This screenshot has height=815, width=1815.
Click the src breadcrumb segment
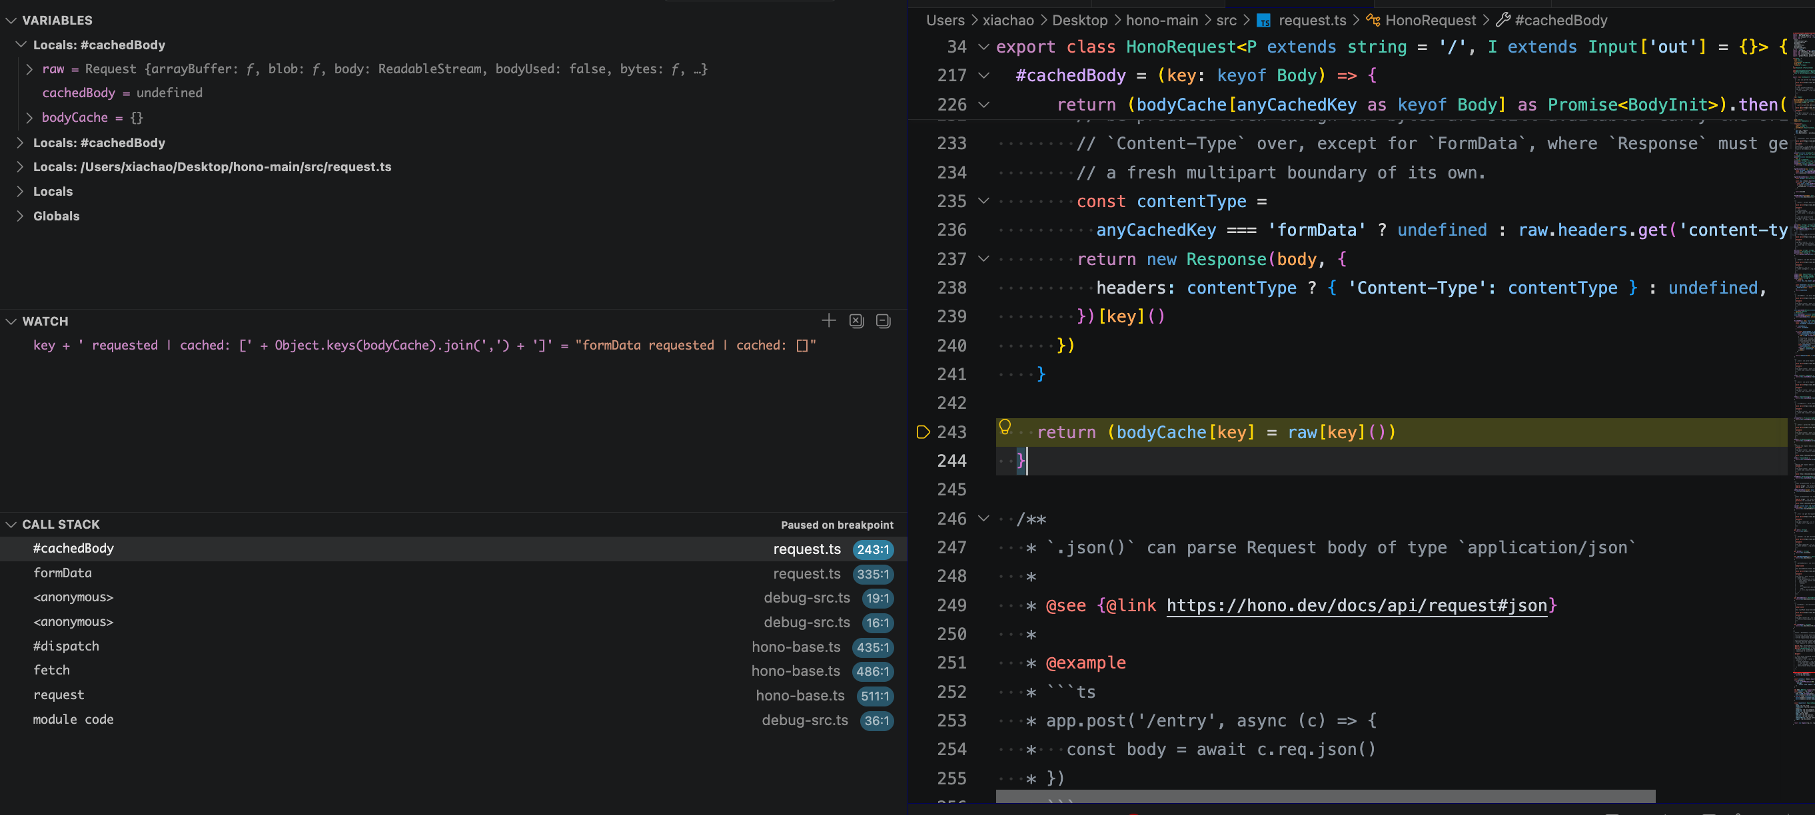pos(1226,21)
